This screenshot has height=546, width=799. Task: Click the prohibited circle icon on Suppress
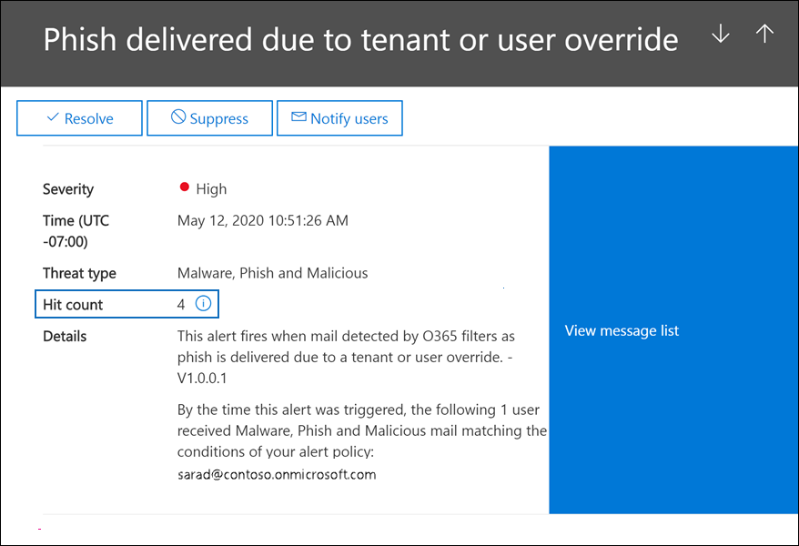178,116
